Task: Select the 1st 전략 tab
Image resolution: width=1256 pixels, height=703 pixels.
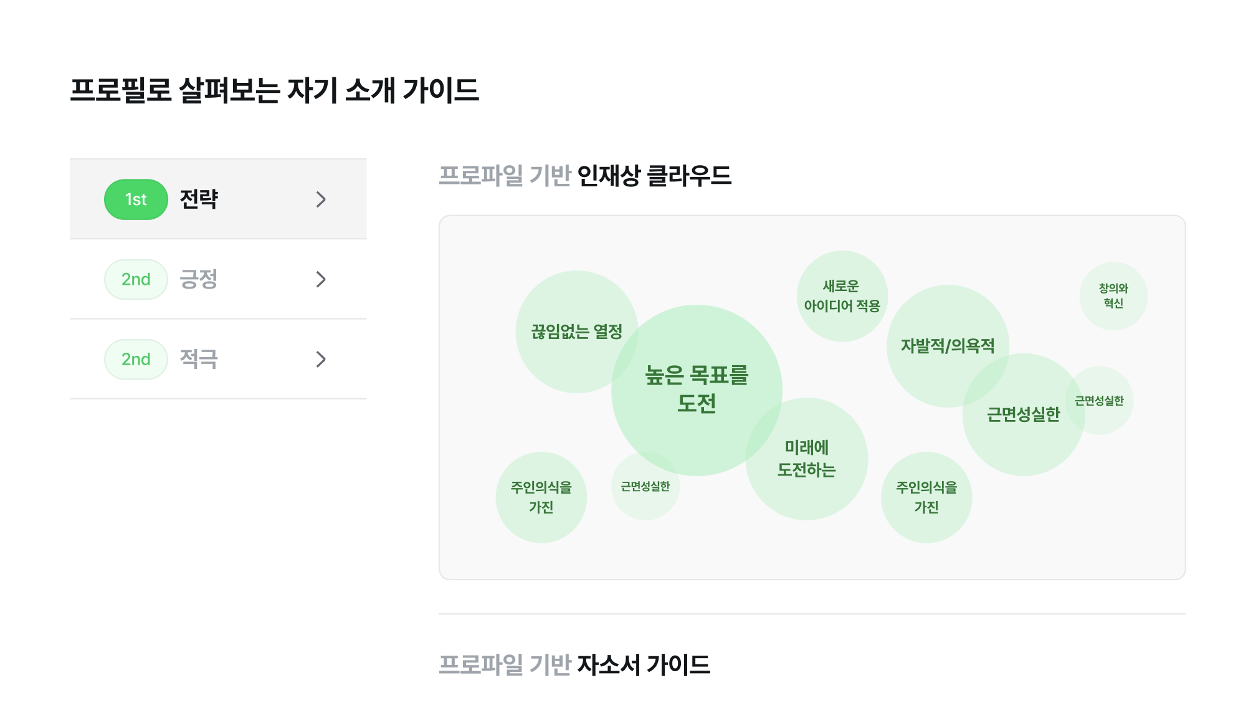Action: 219,198
